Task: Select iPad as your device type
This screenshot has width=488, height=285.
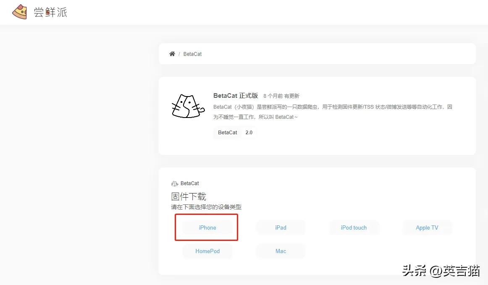Action: pos(280,227)
